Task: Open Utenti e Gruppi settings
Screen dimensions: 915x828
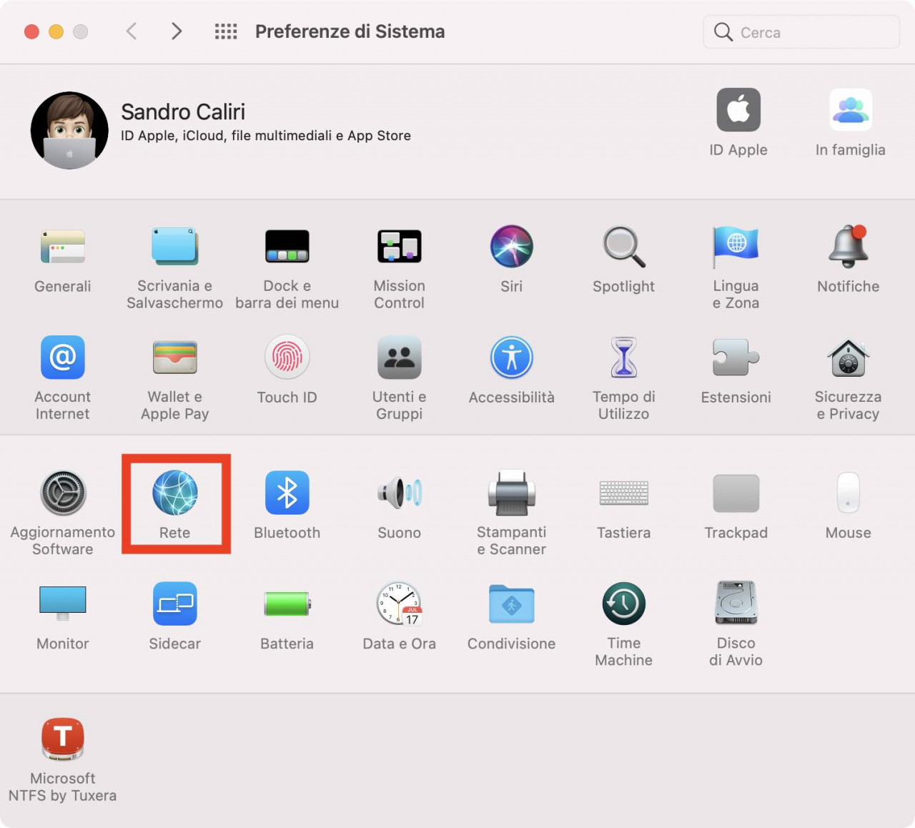Action: 399,358
